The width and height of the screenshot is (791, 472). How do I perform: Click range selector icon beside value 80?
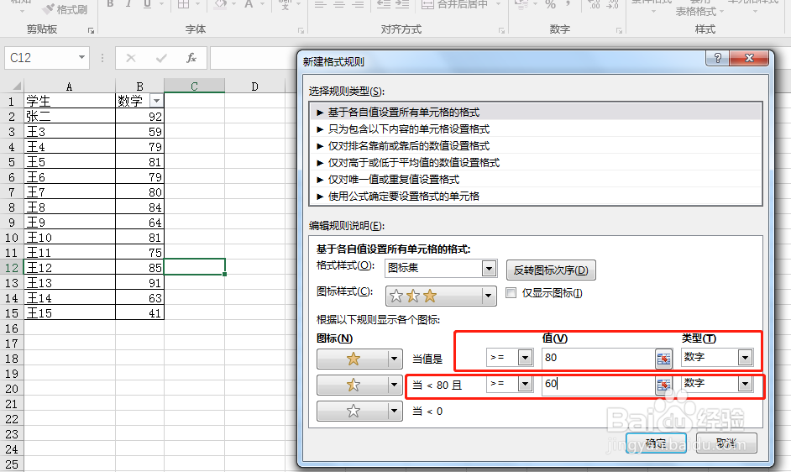(663, 359)
